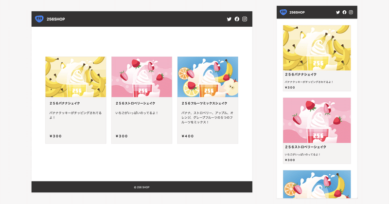This screenshot has width=389, height=204.
Task: Open the Twitter icon in desktop header
Action: pos(229,19)
